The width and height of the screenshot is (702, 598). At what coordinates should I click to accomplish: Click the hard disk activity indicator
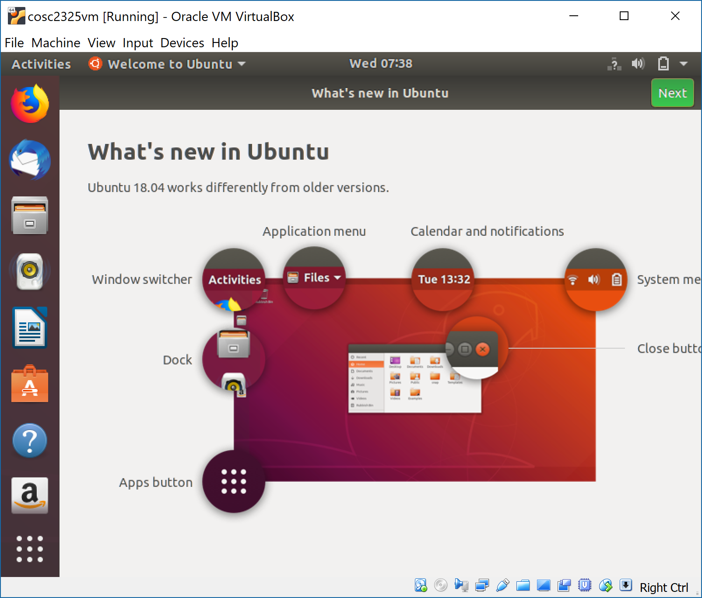421,585
